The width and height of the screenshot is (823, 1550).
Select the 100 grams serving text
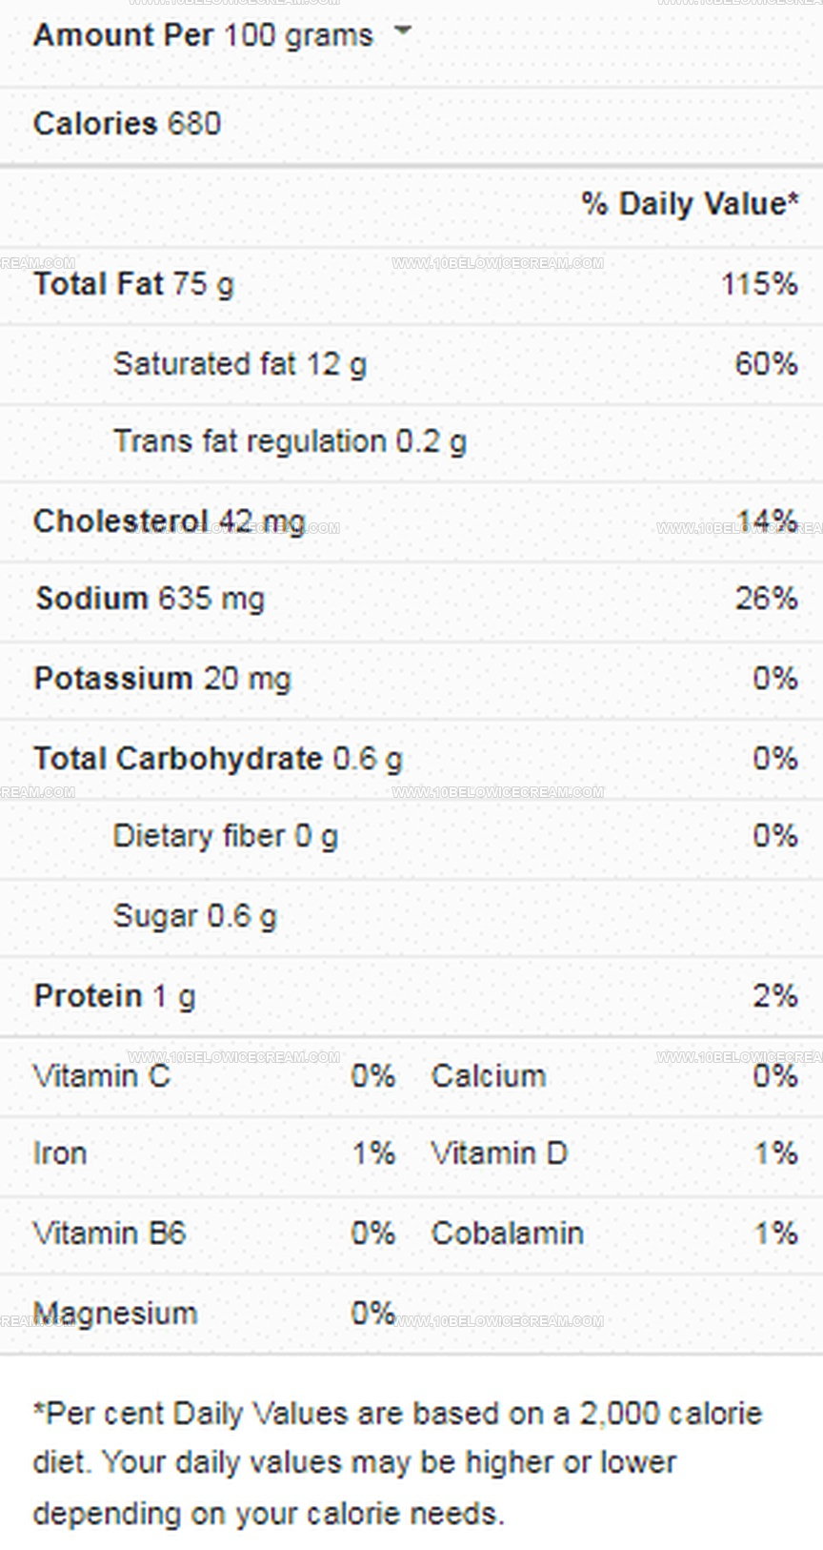click(x=299, y=35)
